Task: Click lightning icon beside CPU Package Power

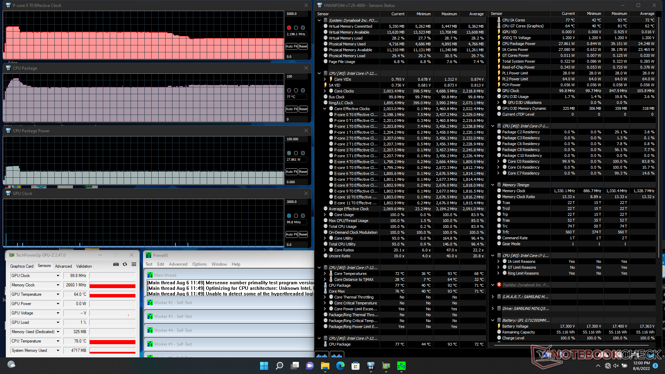Action: tap(499, 44)
